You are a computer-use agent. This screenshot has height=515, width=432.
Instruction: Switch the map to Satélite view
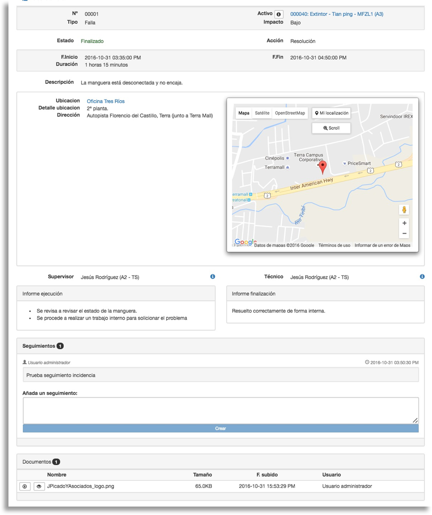click(262, 113)
